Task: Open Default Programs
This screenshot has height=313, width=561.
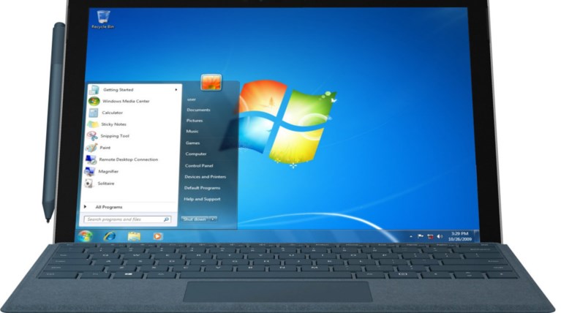Action: [x=202, y=188]
